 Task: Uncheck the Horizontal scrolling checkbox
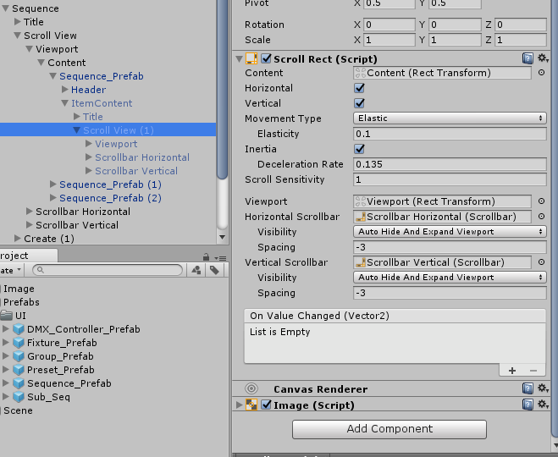(x=359, y=88)
